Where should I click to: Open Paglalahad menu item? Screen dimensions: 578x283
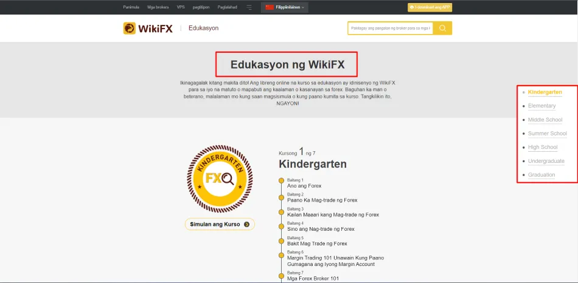coord(228,7)
